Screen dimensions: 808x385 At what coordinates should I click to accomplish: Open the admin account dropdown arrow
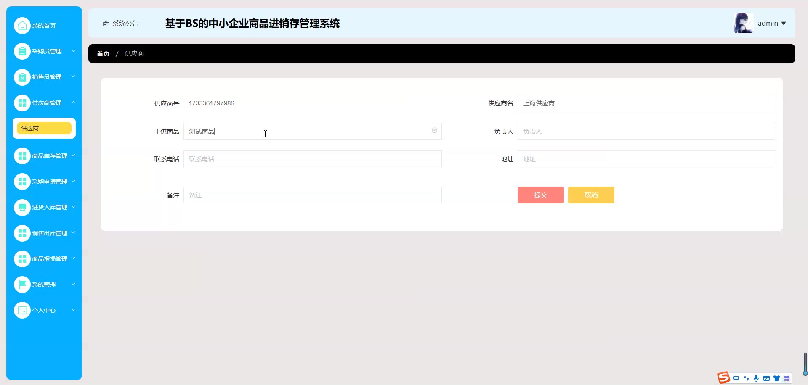784,24
